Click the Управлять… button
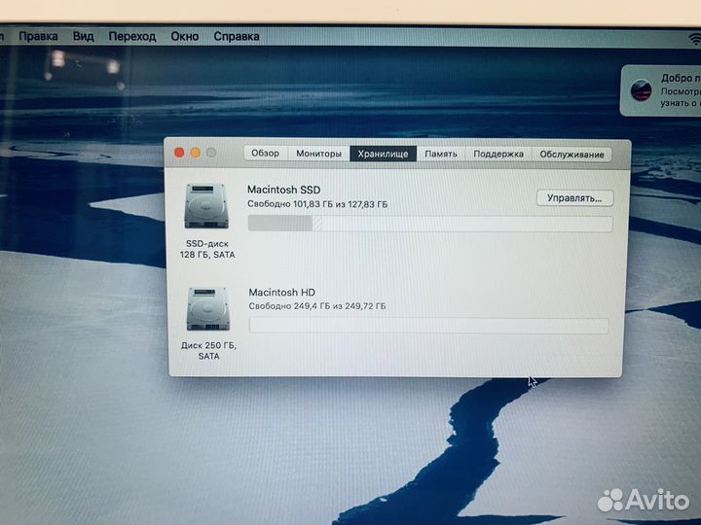The width and height of the screenshot is (701, 525). click(575, 198)
